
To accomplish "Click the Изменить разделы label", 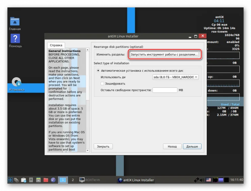I will (111, 54).
